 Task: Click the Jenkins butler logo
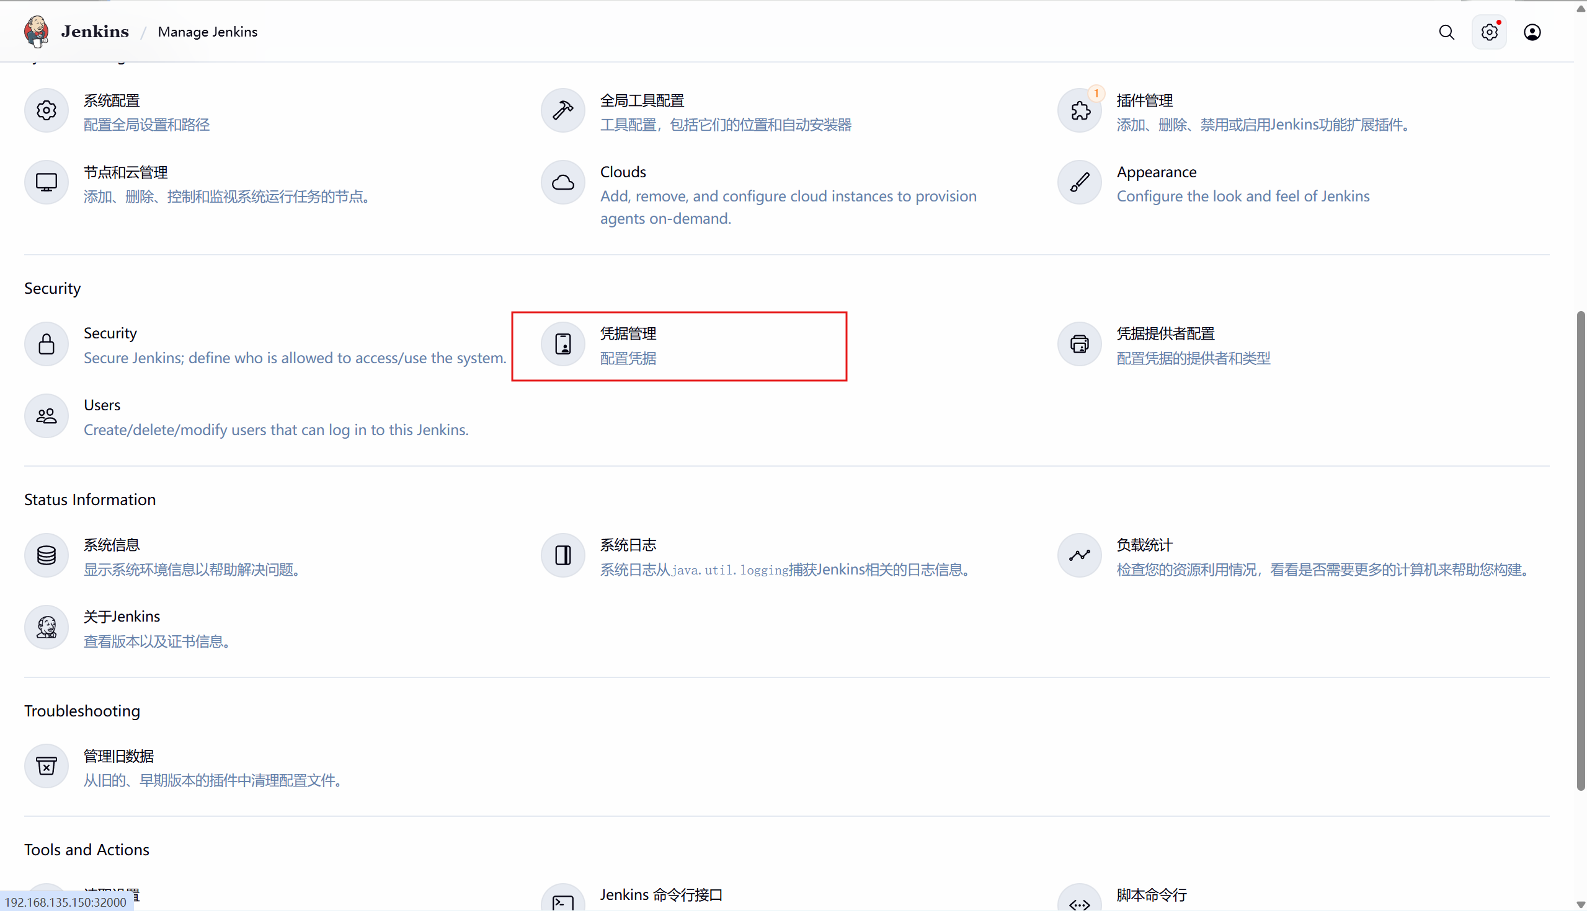point(37,31)
